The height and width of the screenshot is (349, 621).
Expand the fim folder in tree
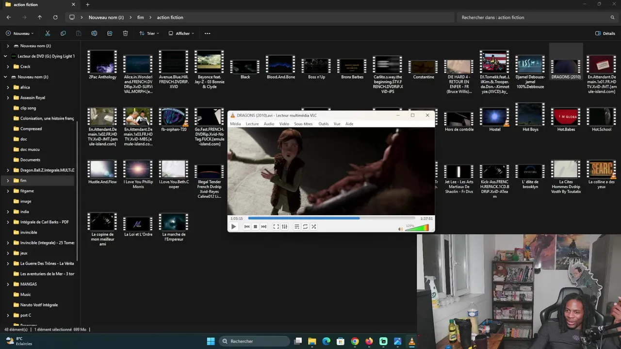pos(8,180)
